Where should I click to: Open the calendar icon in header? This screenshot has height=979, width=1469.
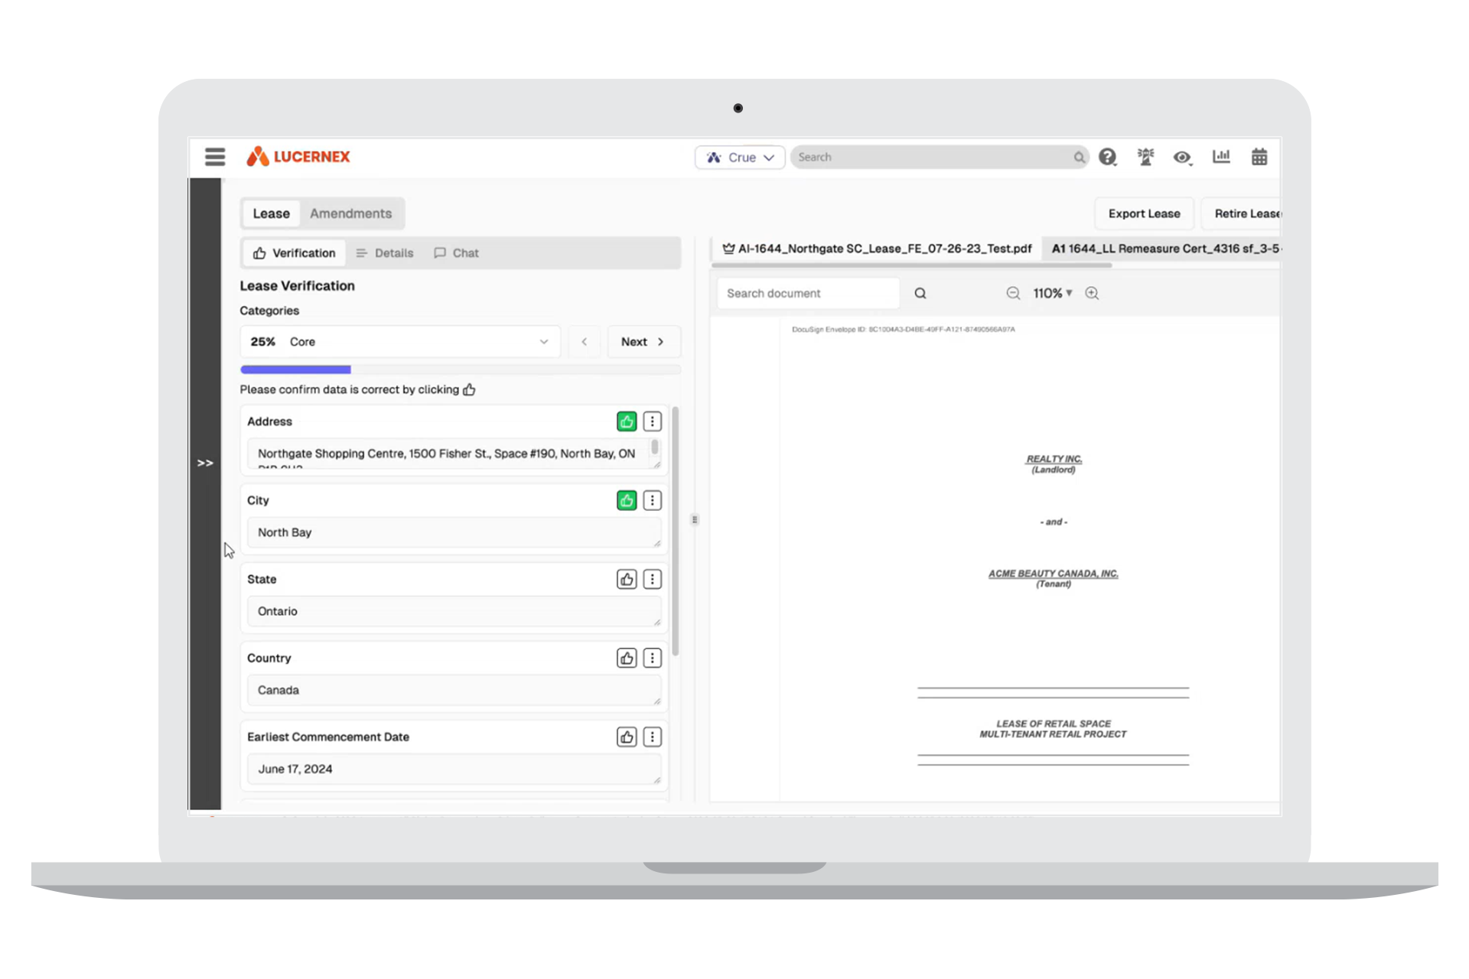pos(1259,157)
